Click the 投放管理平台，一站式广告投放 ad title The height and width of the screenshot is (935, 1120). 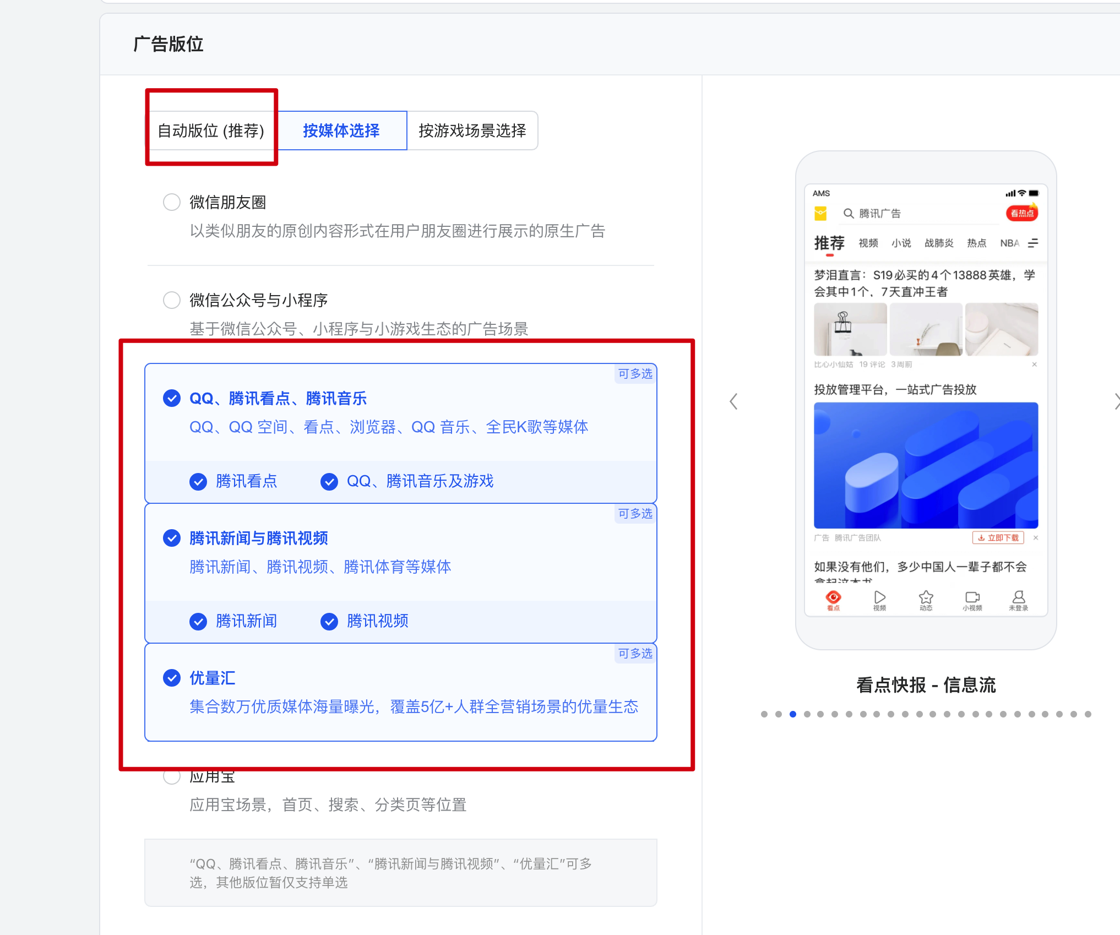(x=895, y=389)
